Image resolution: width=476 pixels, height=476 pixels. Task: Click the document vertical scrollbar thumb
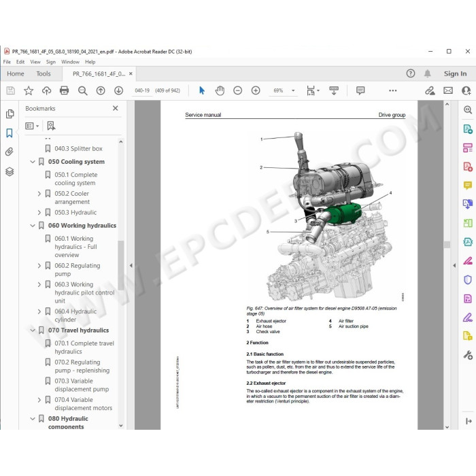[447, 245]
